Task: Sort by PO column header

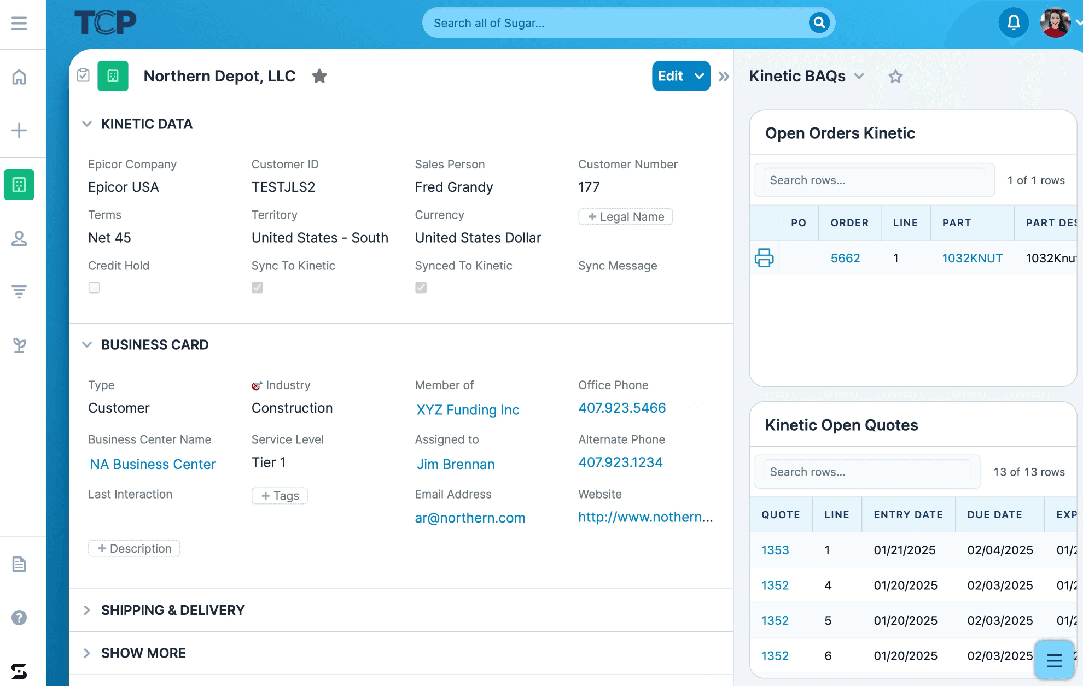Action: 799,223
